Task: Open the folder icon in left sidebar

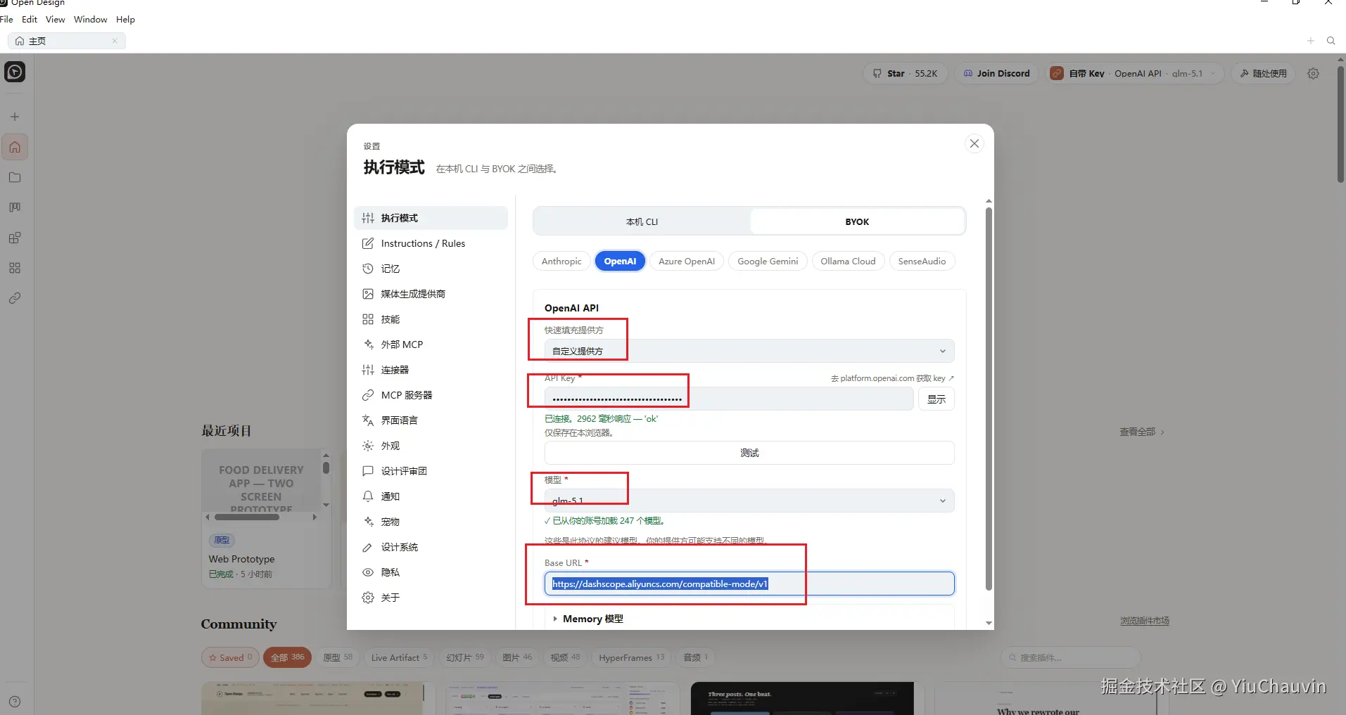Action: coord(15,177)
